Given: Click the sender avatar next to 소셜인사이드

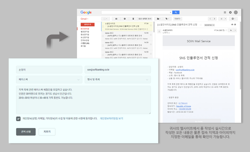Looking at the screenshot, I should (159, 31).
